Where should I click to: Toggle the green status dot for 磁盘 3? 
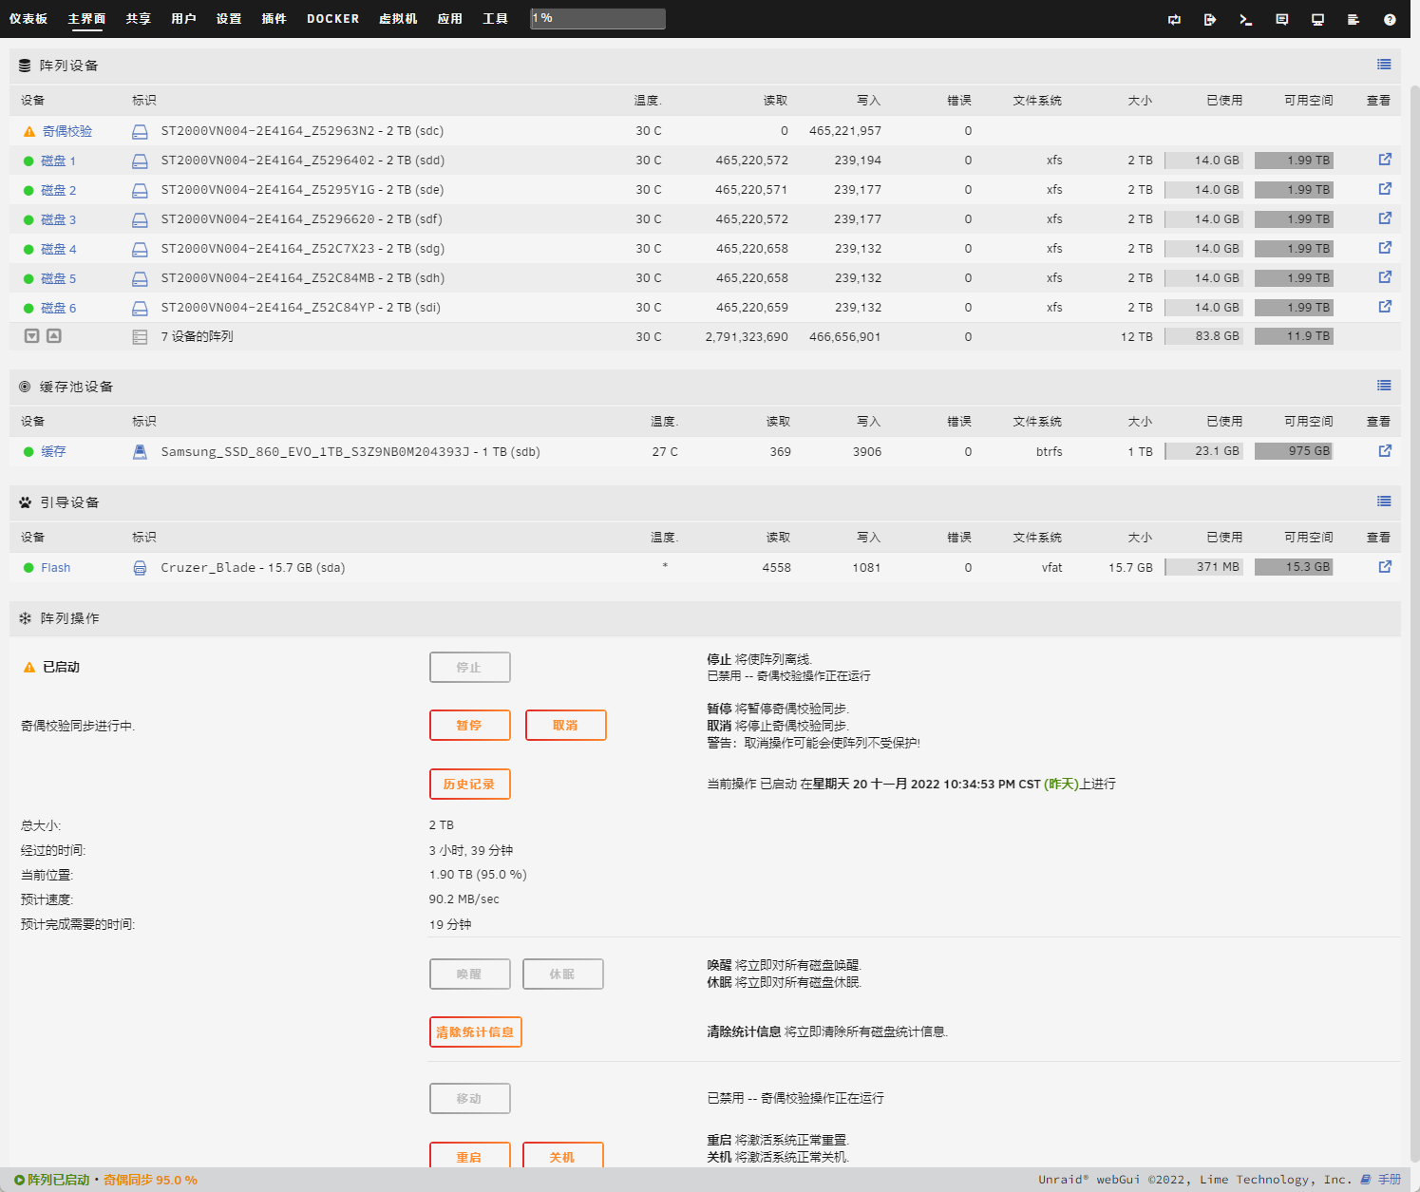[28, 220]
